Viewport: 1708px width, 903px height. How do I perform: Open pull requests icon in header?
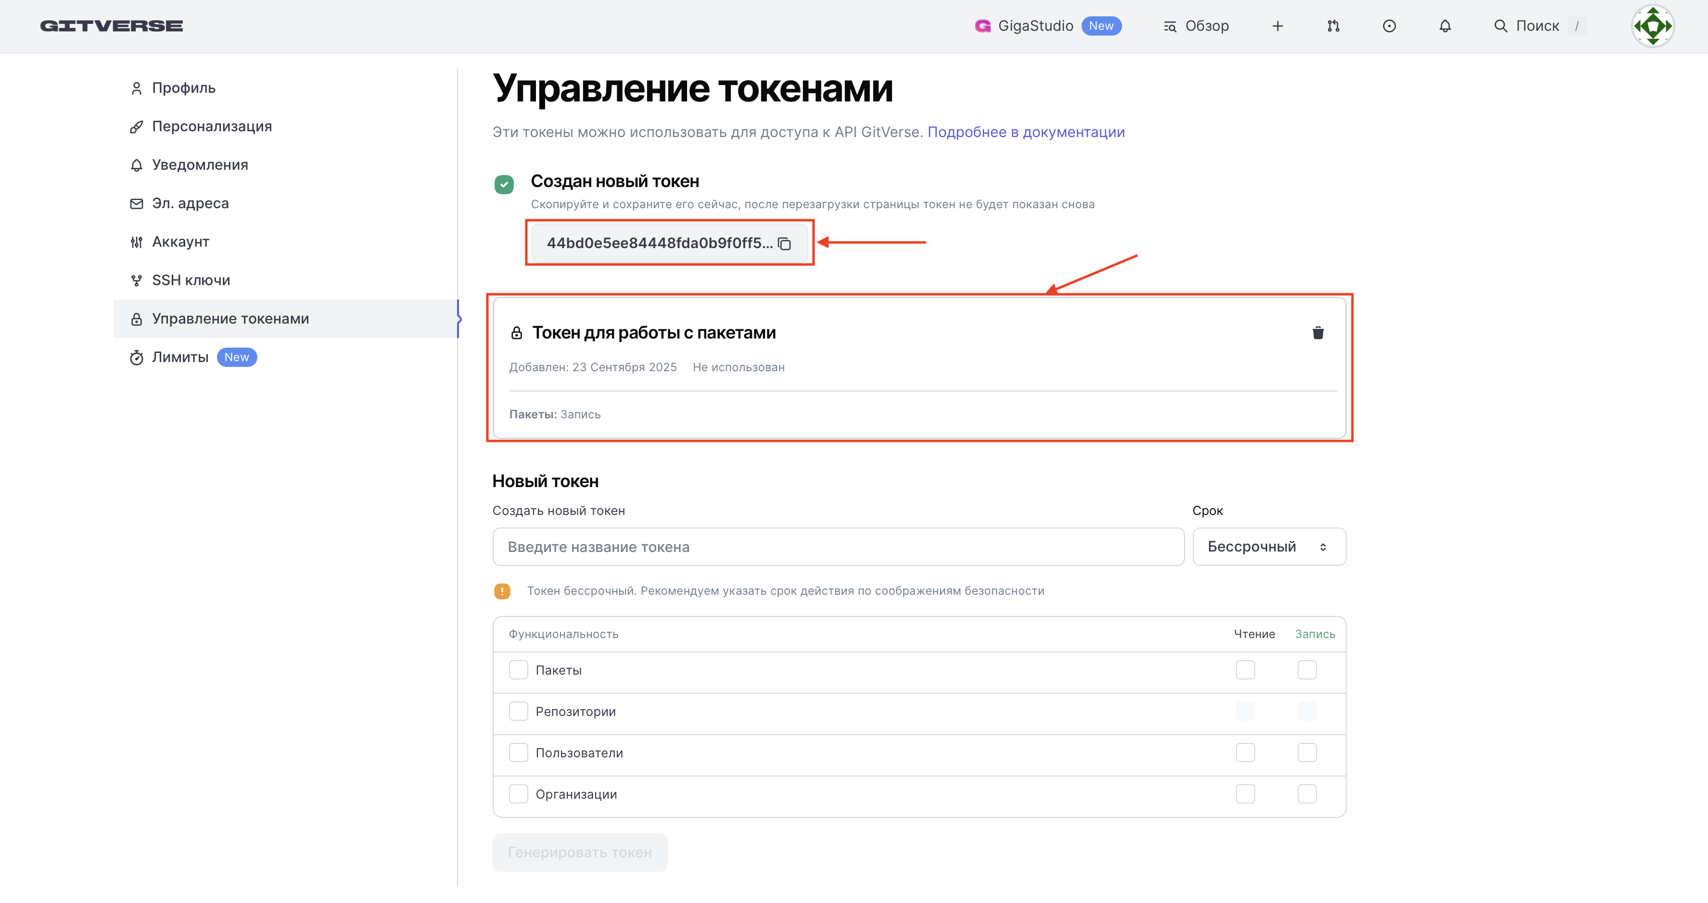coord(1333,26)
